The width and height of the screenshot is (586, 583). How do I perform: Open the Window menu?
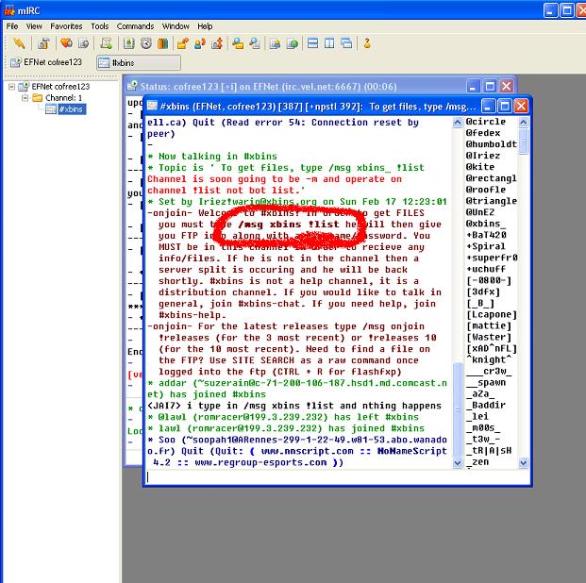click(176, 26)
